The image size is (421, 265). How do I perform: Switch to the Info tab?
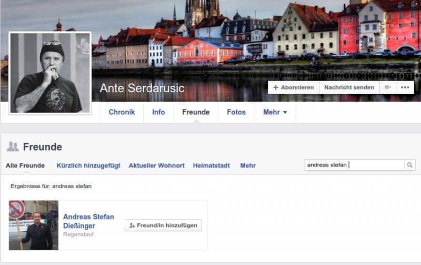pyautogui.click(x=158, y=112)
